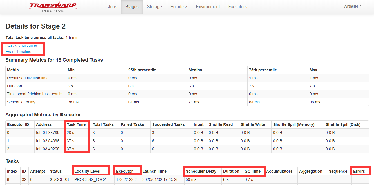
Task: Go to the Holodesk tab
Action: point(179,7)
